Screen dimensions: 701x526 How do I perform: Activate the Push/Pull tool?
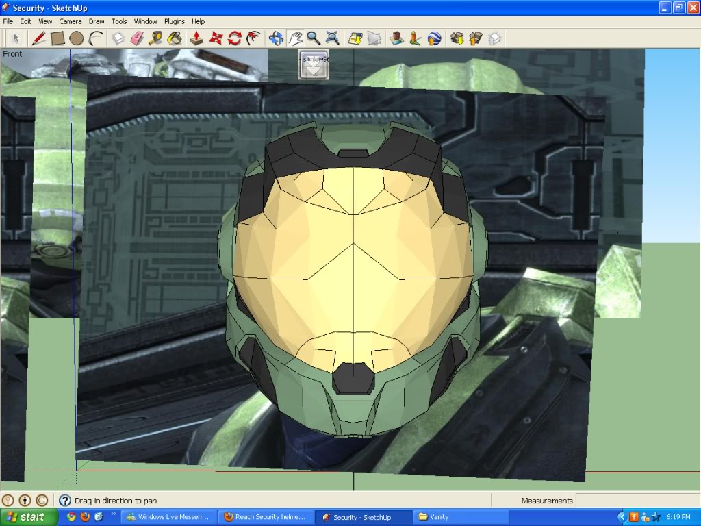pyautogui.click(x=196, y=38)
